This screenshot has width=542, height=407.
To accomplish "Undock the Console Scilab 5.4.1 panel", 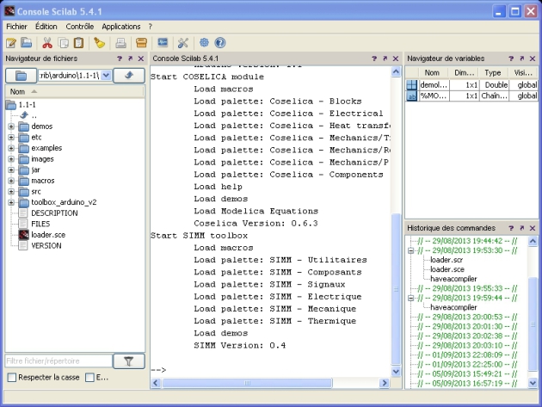I will 385,59.
